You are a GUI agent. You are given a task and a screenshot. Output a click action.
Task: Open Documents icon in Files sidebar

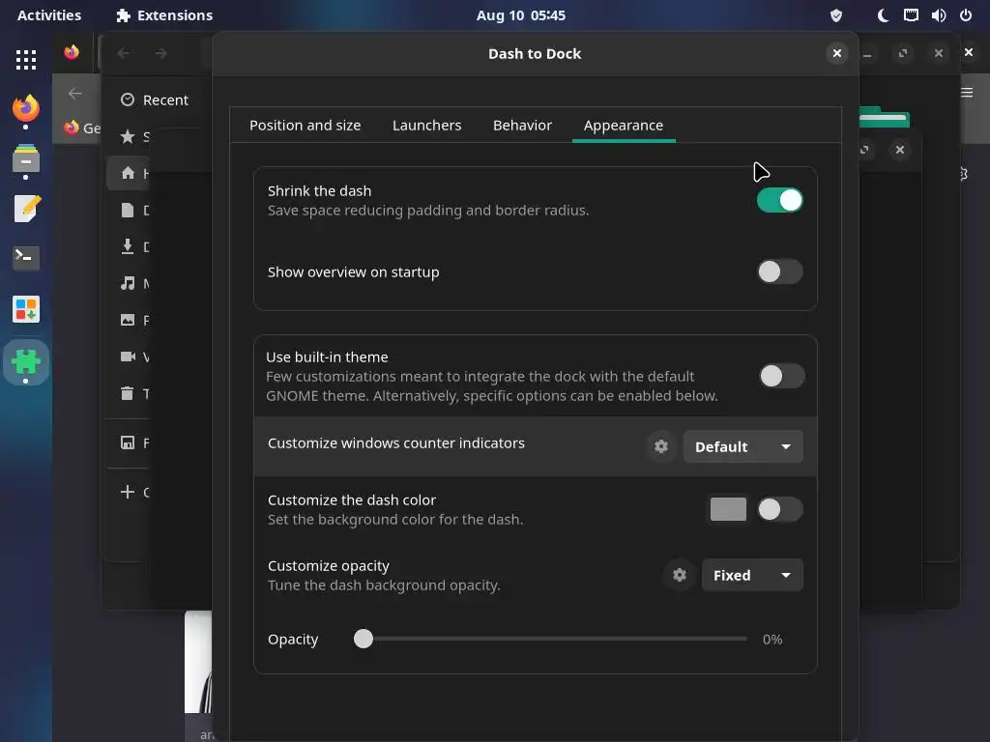pos(128,210)
